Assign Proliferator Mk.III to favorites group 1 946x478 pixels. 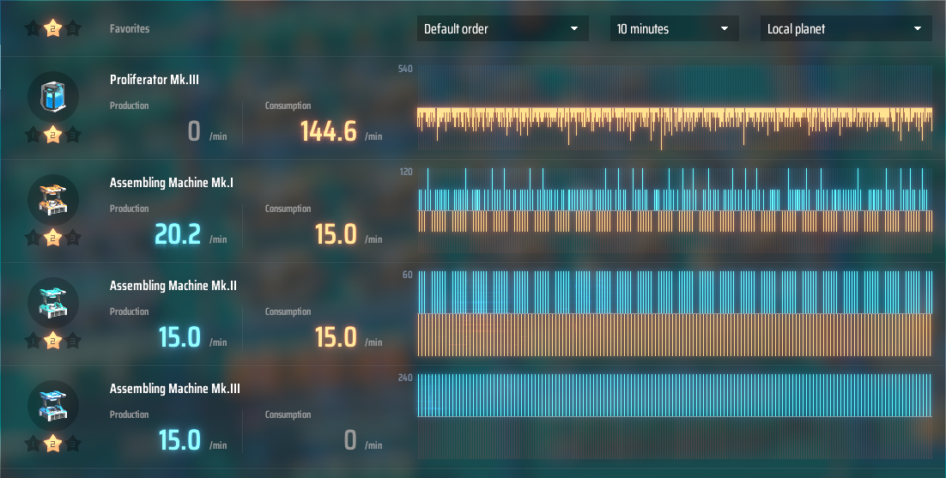33,135
